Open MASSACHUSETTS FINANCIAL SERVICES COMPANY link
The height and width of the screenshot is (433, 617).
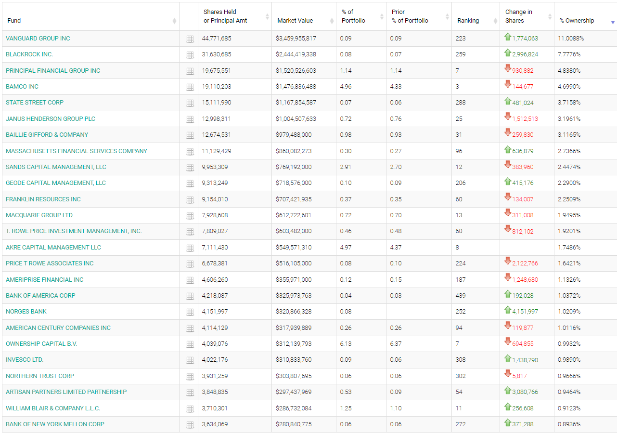pos(77,151)
